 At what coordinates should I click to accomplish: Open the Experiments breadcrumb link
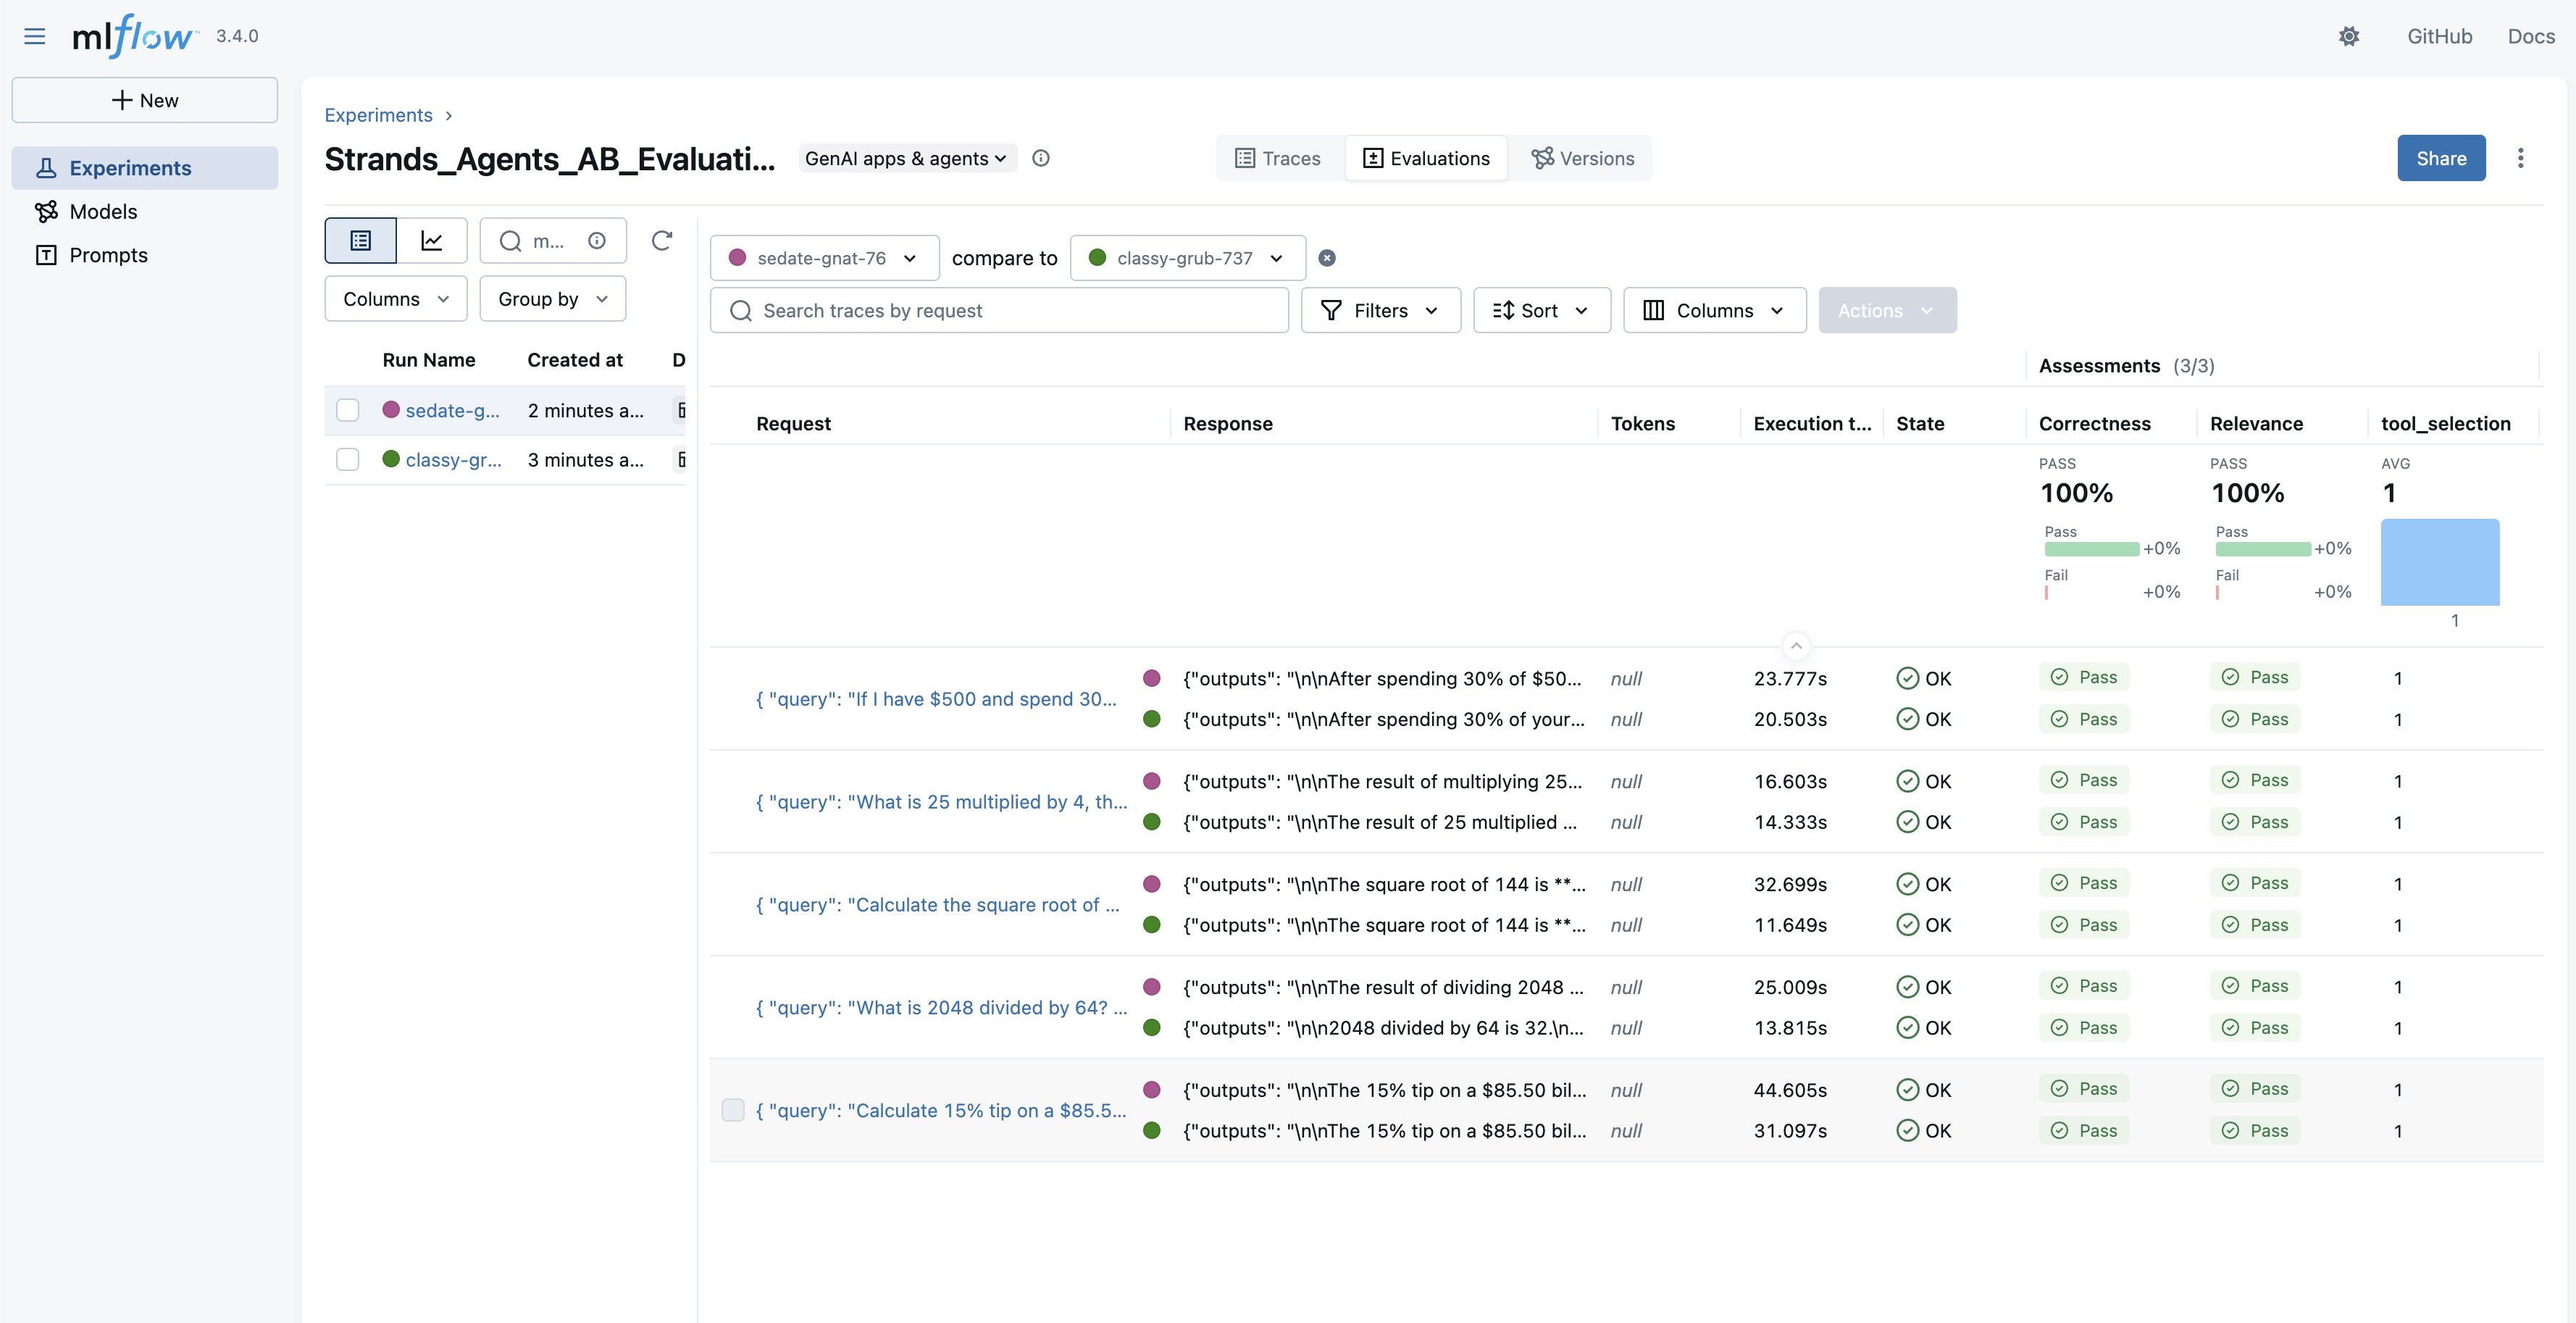coord(378,115)
